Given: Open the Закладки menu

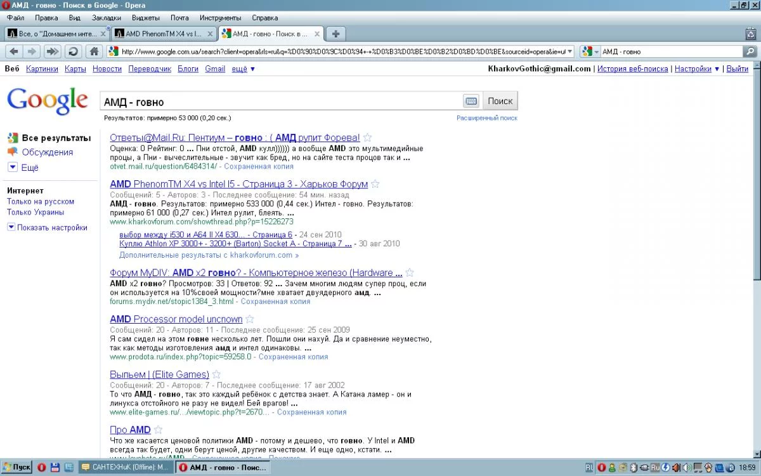Looking at the screenshot, I should 106,18.
